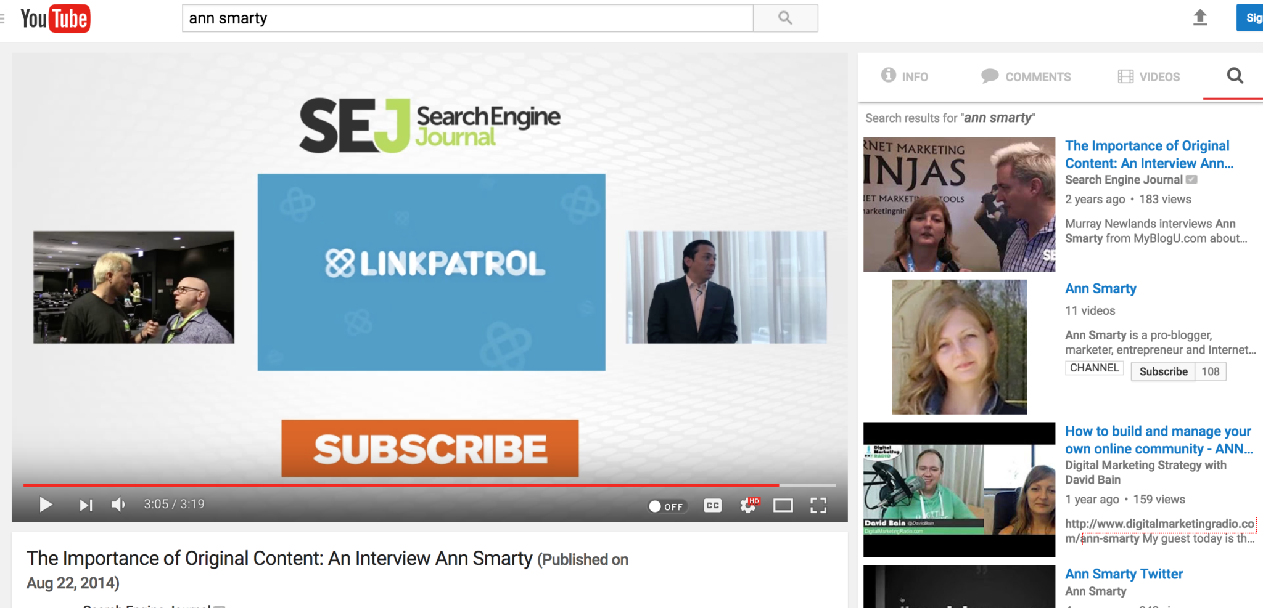1263x608 pixels.
Task: Click the SEJ Search Engine Journal logo in video
Action: pyautogui.click(x=430, y=126)
